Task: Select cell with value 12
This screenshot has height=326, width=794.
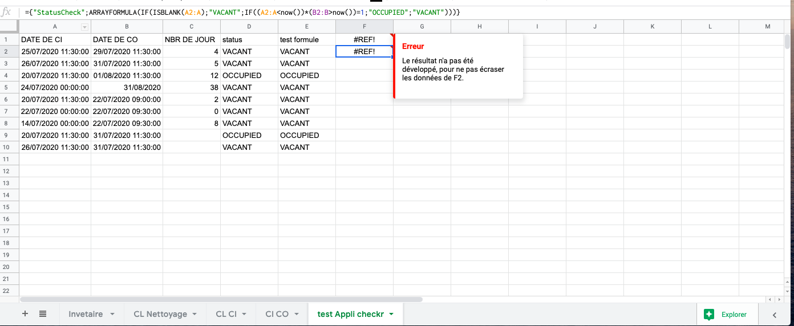Action: [192, 75]
